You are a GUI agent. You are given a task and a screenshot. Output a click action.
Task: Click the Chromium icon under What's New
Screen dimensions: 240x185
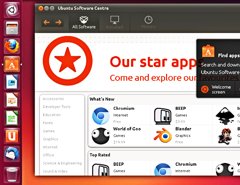tap(101, 116)
